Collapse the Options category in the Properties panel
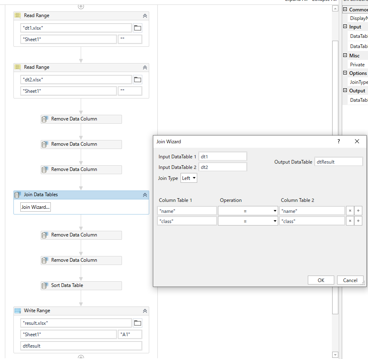Image resolution: width=368 pixels, height=359 pixels. 346,73
